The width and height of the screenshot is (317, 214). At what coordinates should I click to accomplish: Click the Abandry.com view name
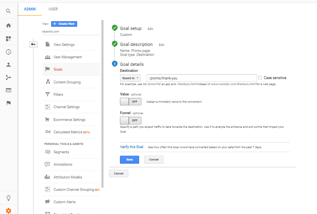[50, 32]
